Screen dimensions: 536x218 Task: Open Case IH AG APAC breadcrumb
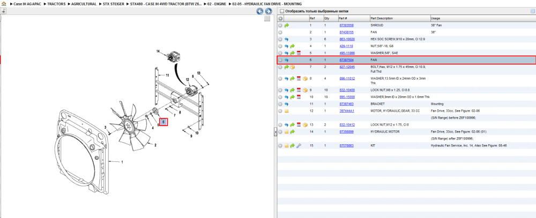(27, 4)
